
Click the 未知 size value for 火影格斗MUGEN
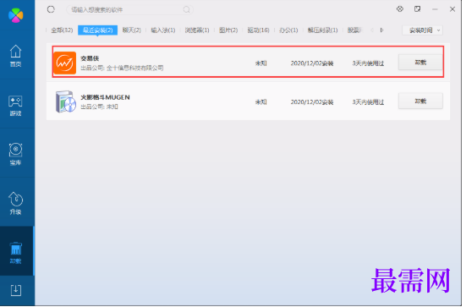pyautogui.click(x=261, y=102)
